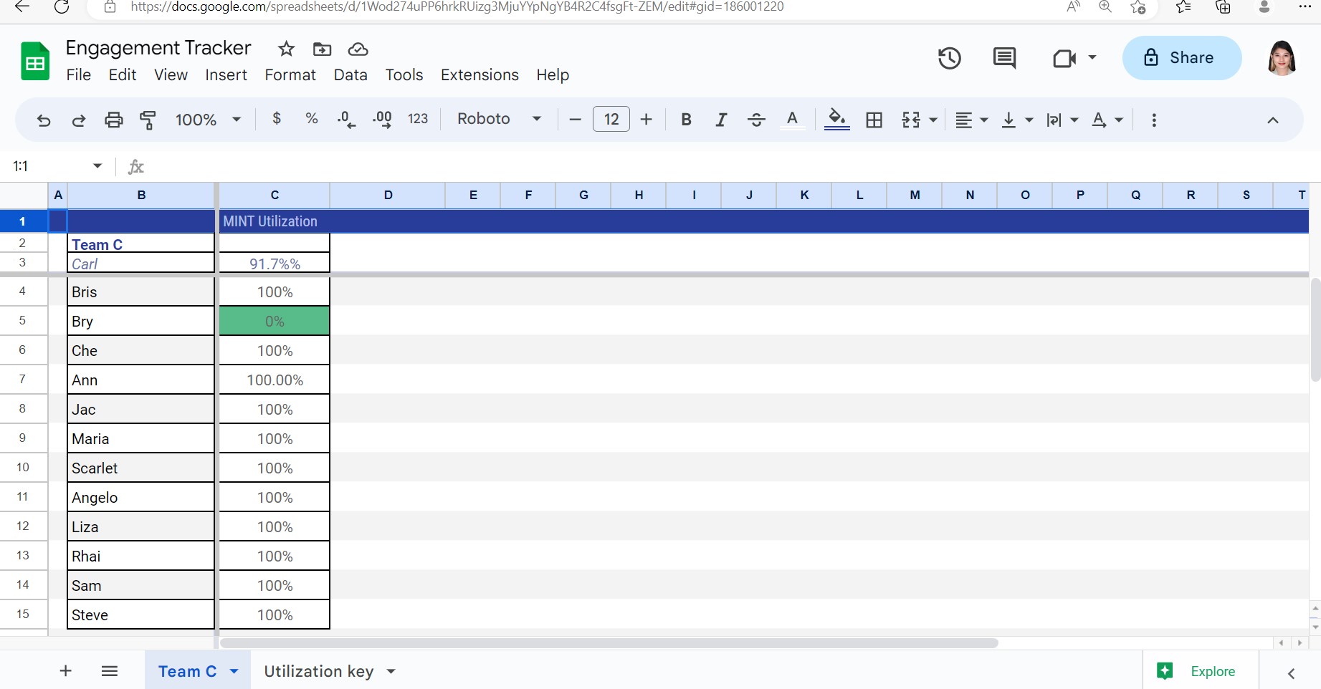This screenshot has height=689, width=1321.
Task: Toggle italic formatting
Action: [721, 120]
